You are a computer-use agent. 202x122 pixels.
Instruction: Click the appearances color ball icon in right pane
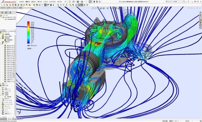(x=200, y=23)
